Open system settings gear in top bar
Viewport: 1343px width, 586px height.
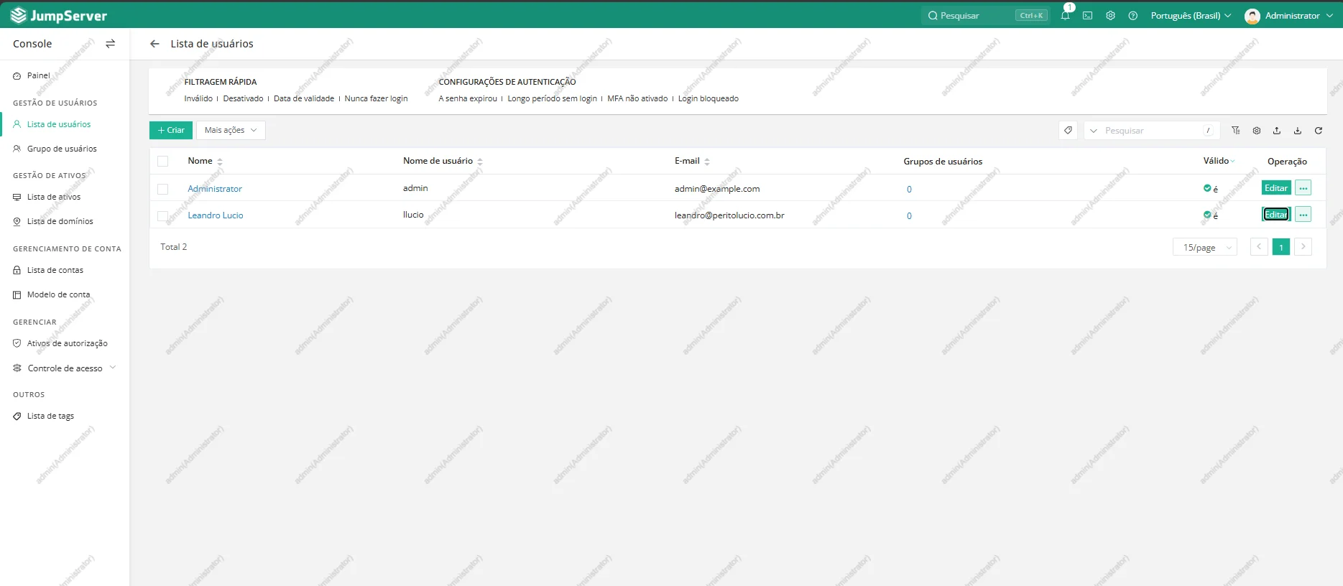tap(1110, 15)
